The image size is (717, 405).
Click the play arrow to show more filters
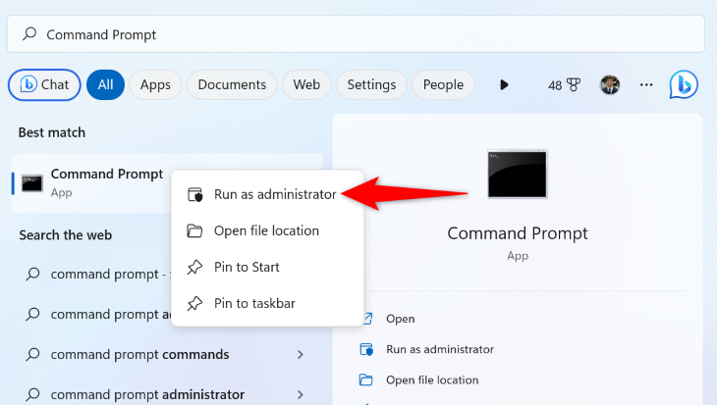pyautogui.click(x=504, y=85)
